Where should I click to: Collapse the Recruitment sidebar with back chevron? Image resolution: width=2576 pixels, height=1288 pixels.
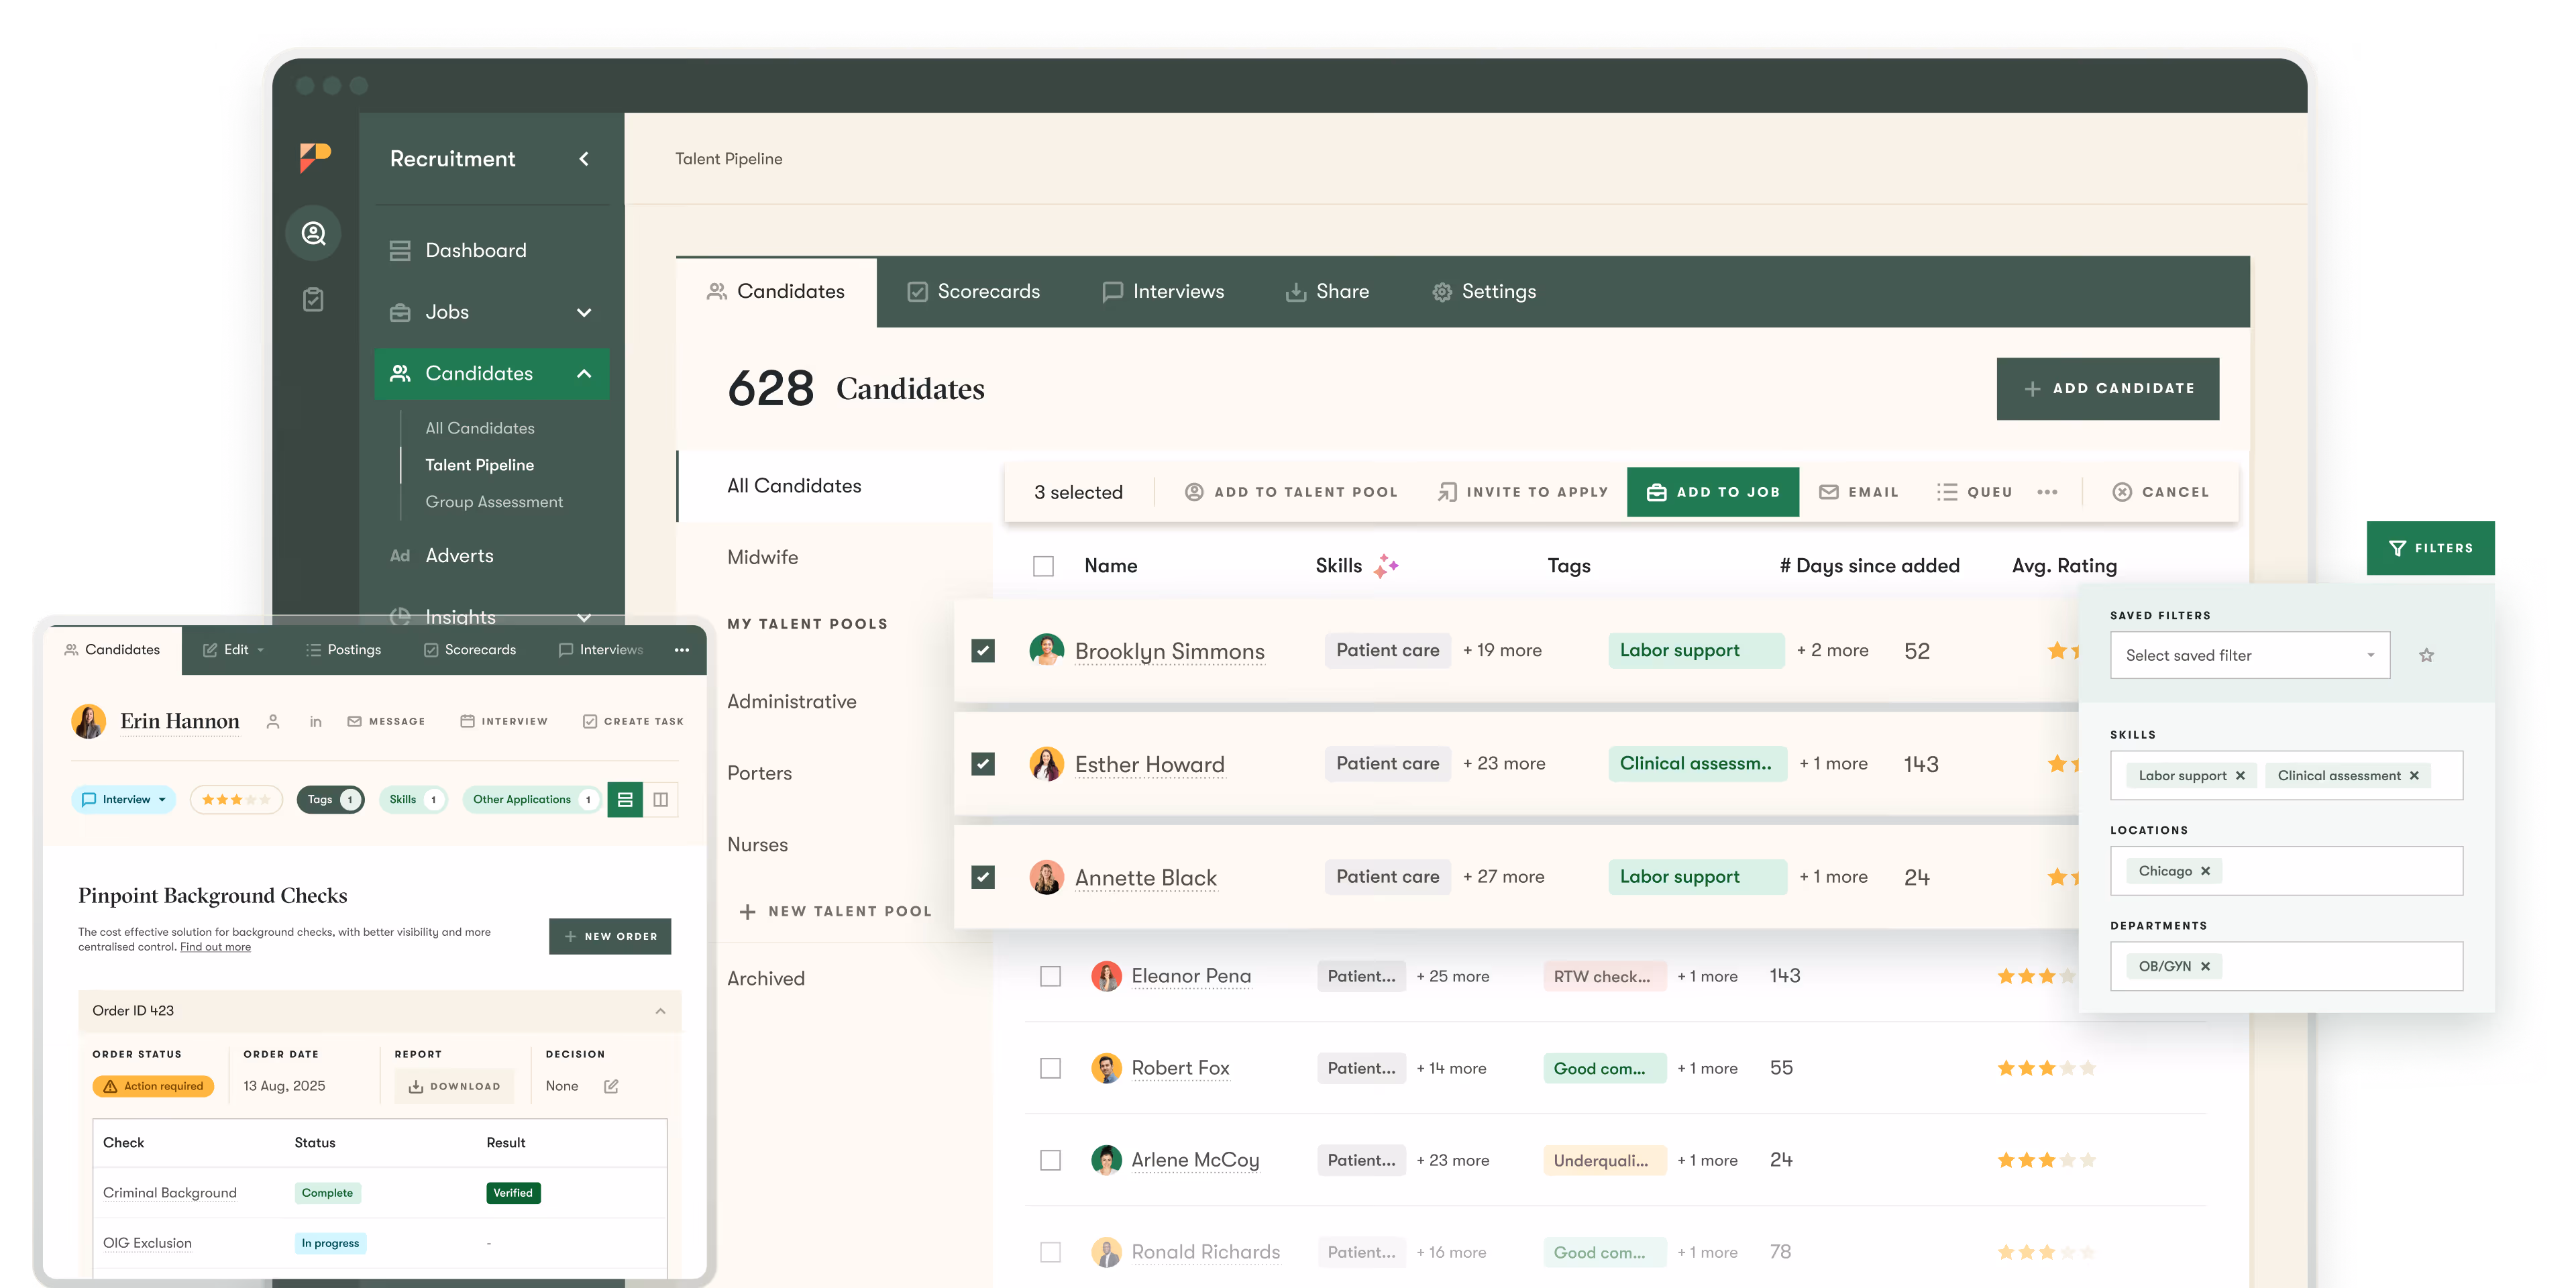pyautogui.click(x=584, y=159)
